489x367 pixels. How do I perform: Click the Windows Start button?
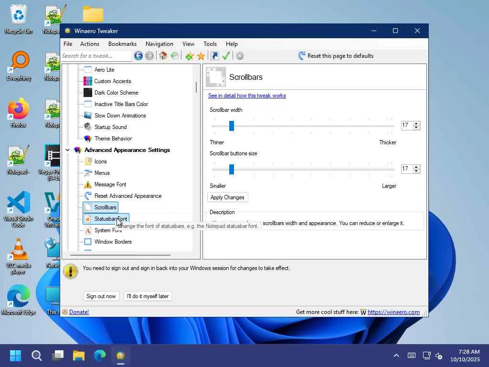pyautogui.click(x=15, y=356)
